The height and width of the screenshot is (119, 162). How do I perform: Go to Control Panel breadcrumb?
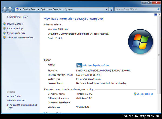pyautogui.click(x=29, y=9)
